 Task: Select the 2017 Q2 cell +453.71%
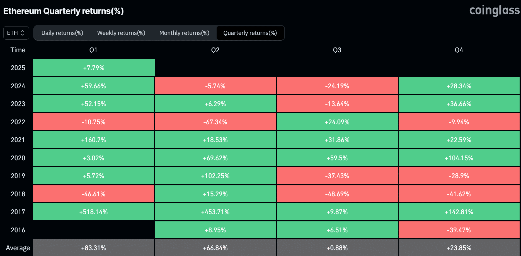point(215,212)
